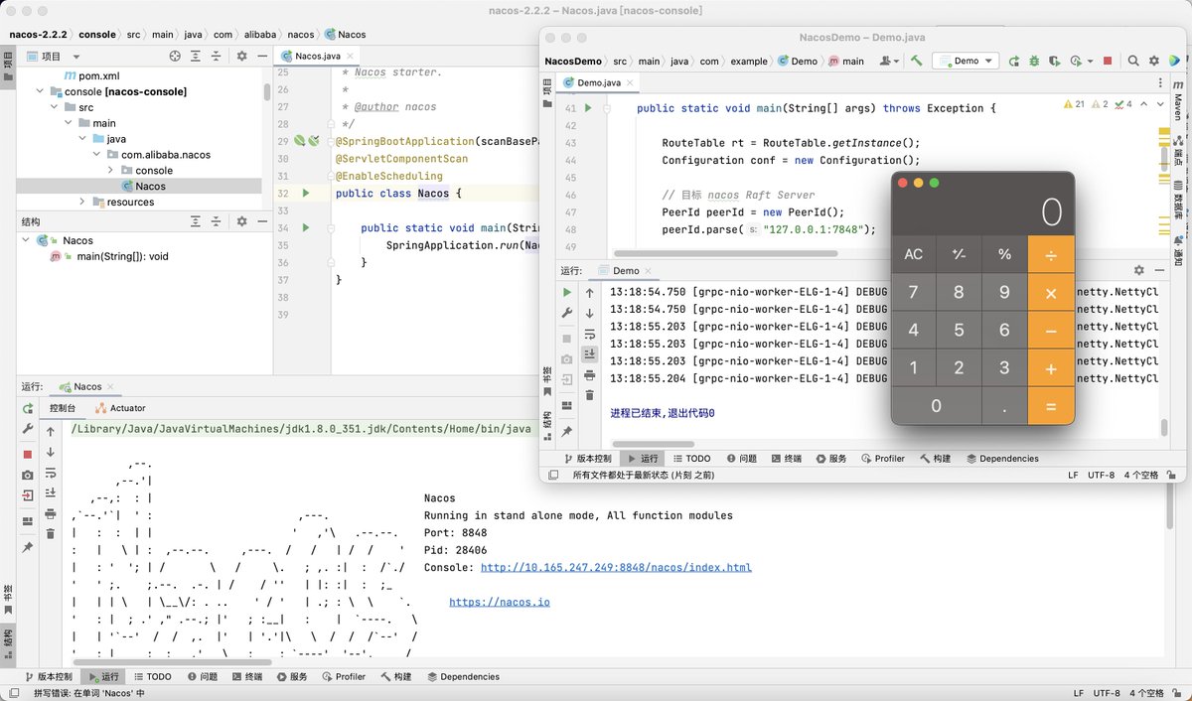Open Dependencies tab in nacos-console bottom bar

pyautogui.click(x=463, y=676)
